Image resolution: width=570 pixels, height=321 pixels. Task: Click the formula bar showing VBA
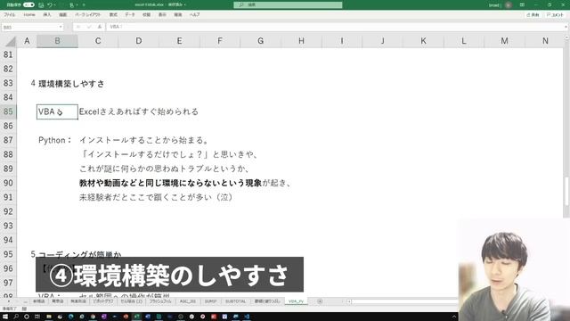(335, 27)
